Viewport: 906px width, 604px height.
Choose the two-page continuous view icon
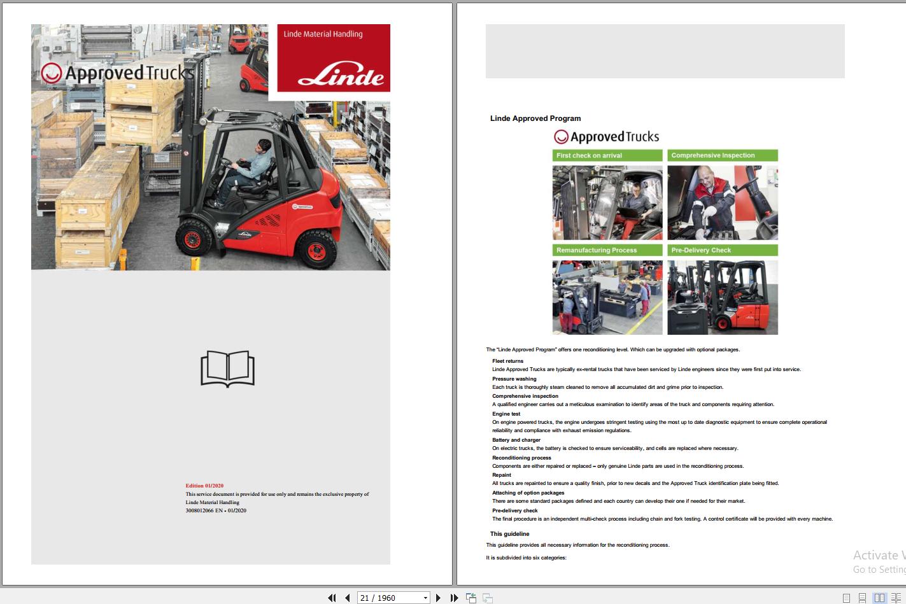pyautogui.click(x=896, y=598)
